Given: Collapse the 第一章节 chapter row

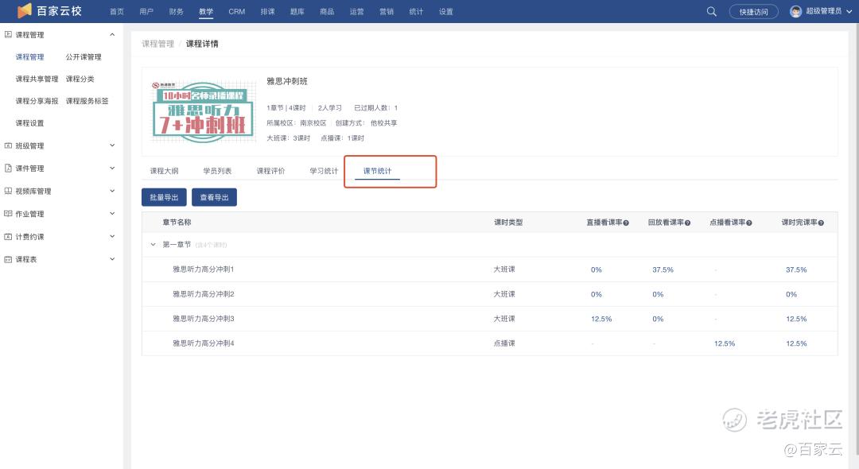Looking at the screenshot, I should [x=153, y=245].
